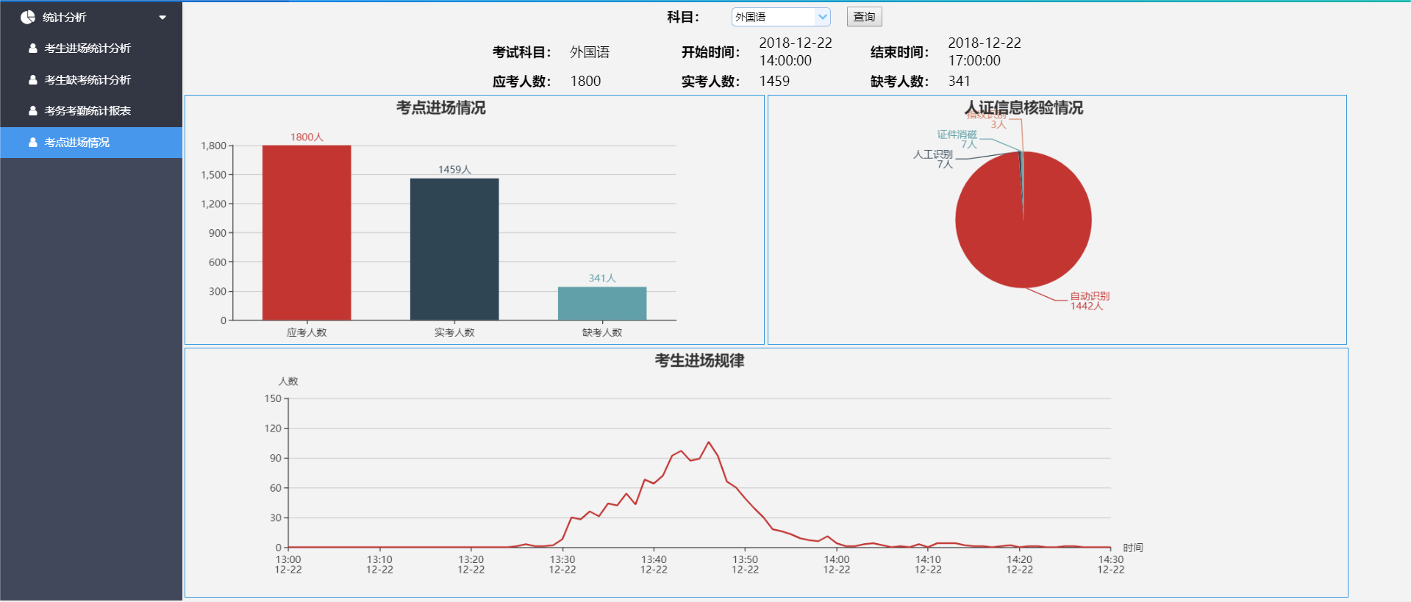Click the 统计分析 menu header
This screenshot has width=1411, height=602.
coord(91,17)
